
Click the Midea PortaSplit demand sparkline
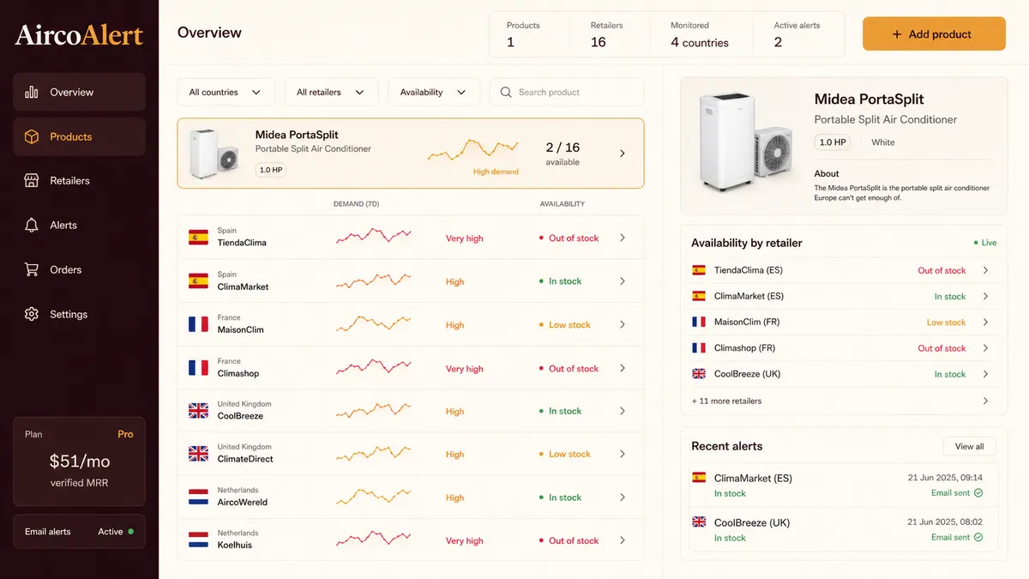(473, 151)
